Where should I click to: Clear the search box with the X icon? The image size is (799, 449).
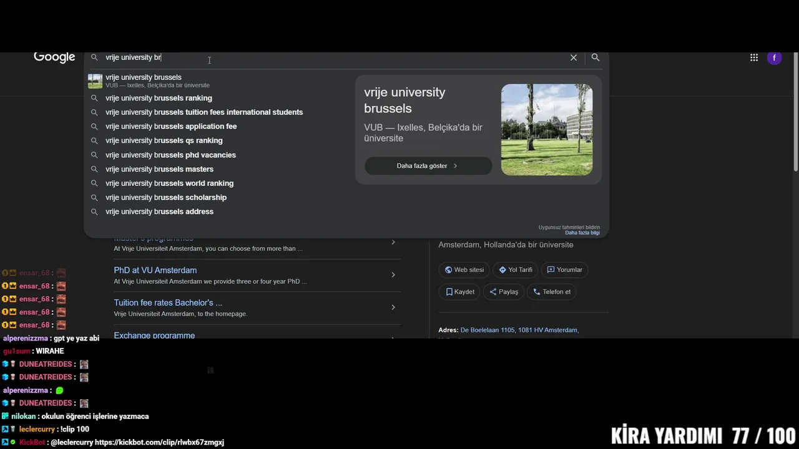[574, 57]
